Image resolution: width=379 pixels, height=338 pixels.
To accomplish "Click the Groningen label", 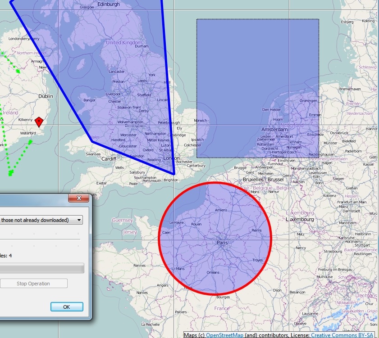I will pyautogui.click(x=308, y=100).
